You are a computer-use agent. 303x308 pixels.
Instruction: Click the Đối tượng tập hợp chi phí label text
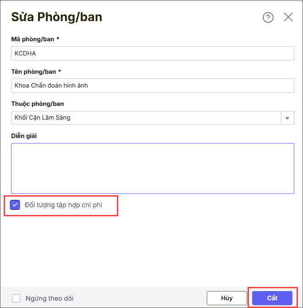[63, 205]
